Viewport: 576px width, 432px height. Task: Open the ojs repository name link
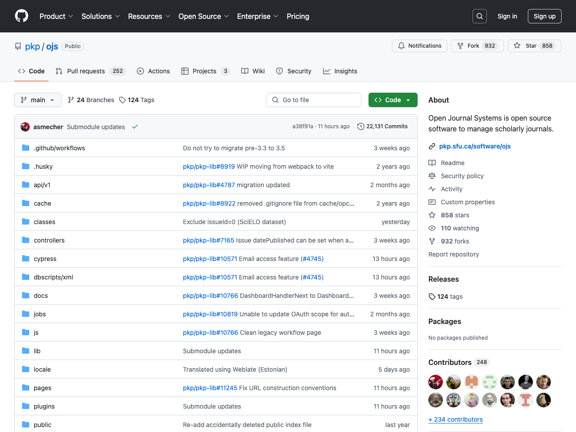pyautogui.click(x=52, y=46)
